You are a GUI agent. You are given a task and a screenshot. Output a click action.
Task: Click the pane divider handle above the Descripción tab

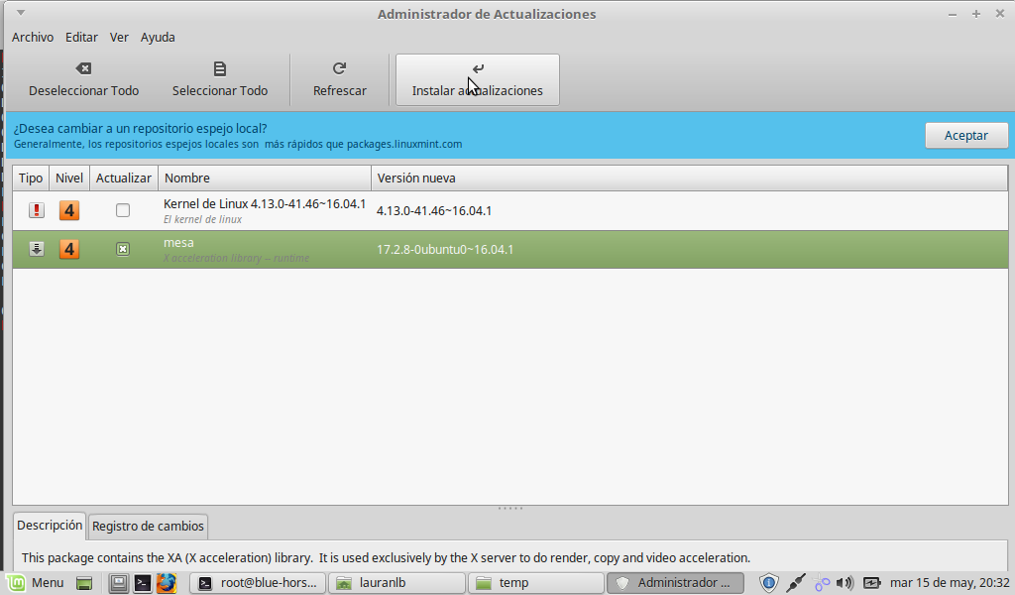click(x=509, y=508)
